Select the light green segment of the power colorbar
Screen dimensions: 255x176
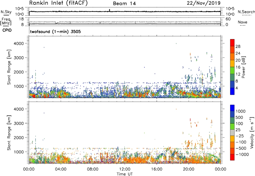[232, 70]
